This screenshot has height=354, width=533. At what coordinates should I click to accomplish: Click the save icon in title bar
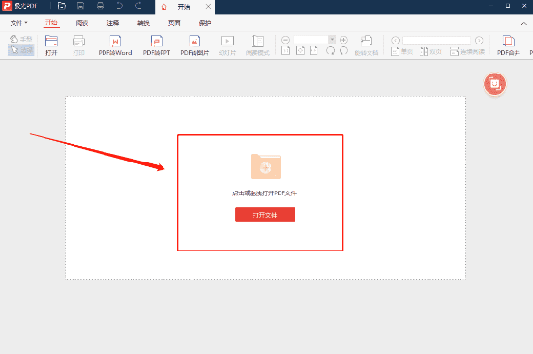[x=80, y=6]
